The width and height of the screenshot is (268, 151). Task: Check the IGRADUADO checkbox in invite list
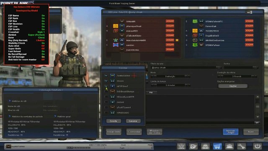click(x=106, y=113)
